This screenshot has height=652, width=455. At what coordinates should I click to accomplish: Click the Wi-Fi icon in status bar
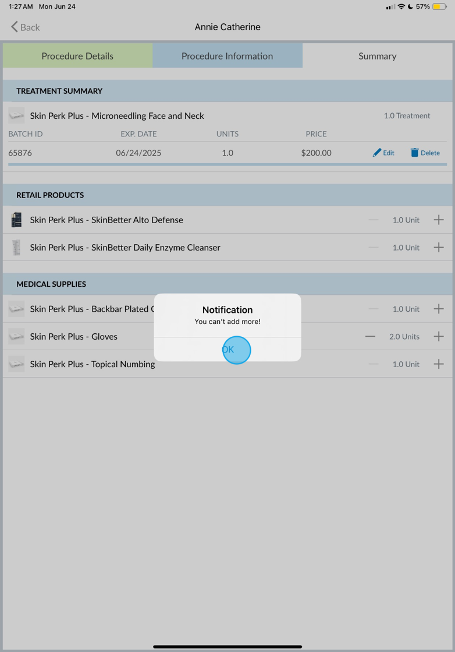[x=401, y=6]
